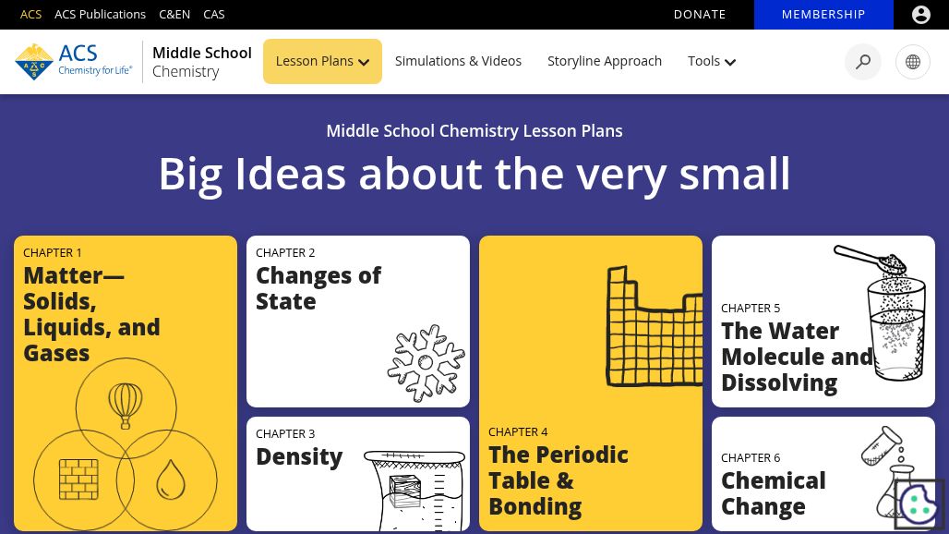This screenshot has height=534, width=949.
Task: Open the language globe icon
Action: click(x=913, y=62)
